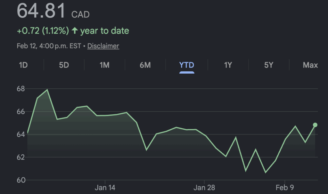Screen dimensions: 328x194
Task: Click the Feb 12 timestamp text
Action: 49,46
